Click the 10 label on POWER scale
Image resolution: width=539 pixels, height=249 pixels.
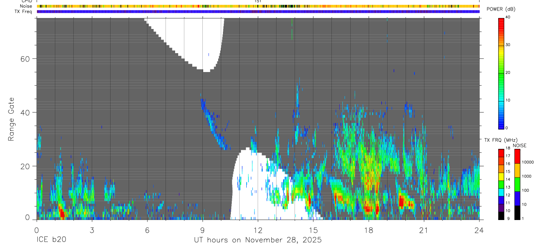(x=508, y=100)
